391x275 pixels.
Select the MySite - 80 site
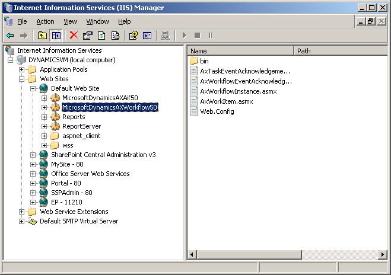tap(67, 164)
